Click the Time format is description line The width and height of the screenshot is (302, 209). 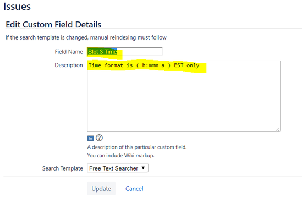coord(144,65)
